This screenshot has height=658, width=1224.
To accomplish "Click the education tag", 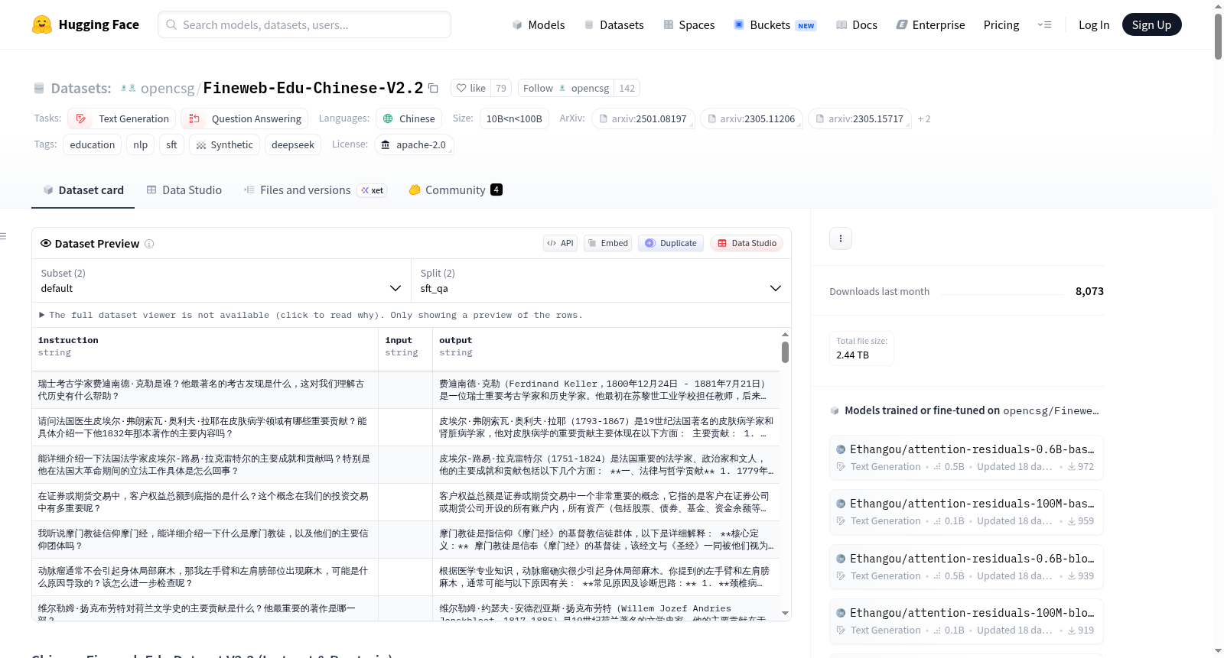I will coord(92,144).
